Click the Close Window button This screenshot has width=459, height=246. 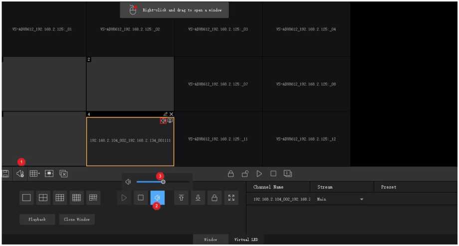76,219
